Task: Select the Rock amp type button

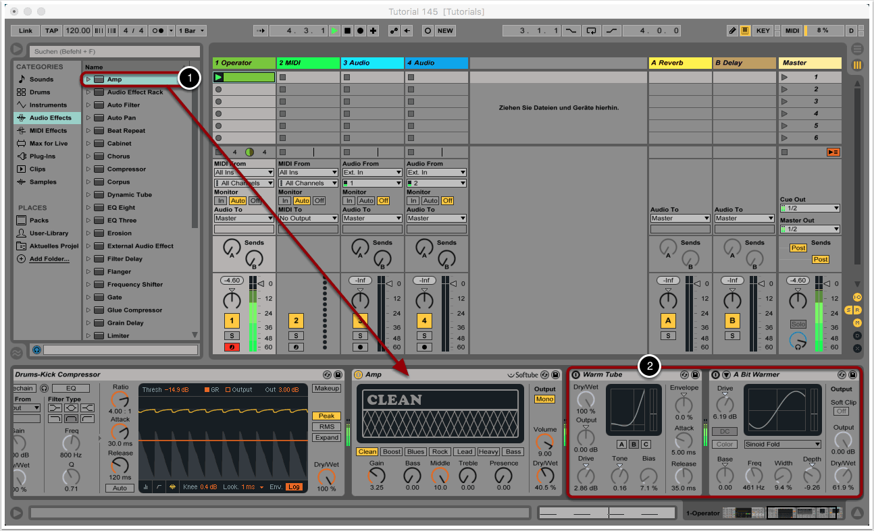Action: click(440, 452)
